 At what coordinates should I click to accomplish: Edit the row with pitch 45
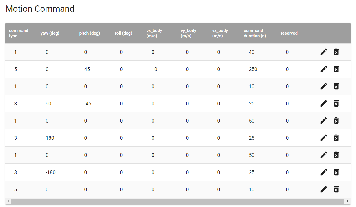click(323, 69)
